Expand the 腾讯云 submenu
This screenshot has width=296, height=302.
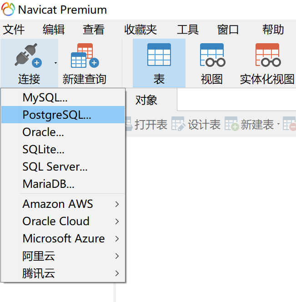coord(63,273)
